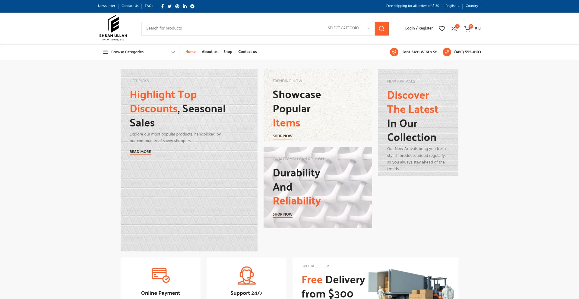Image resolution: width=579 pixels, height=299 pixels.
Task: Open the Telegram social icon
Action: click(x=192, y=6)
